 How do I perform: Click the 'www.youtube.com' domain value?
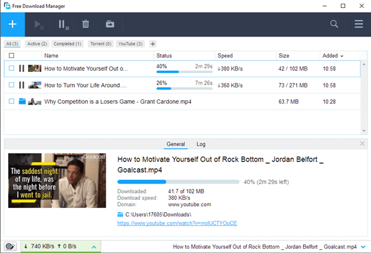point(190,205)
